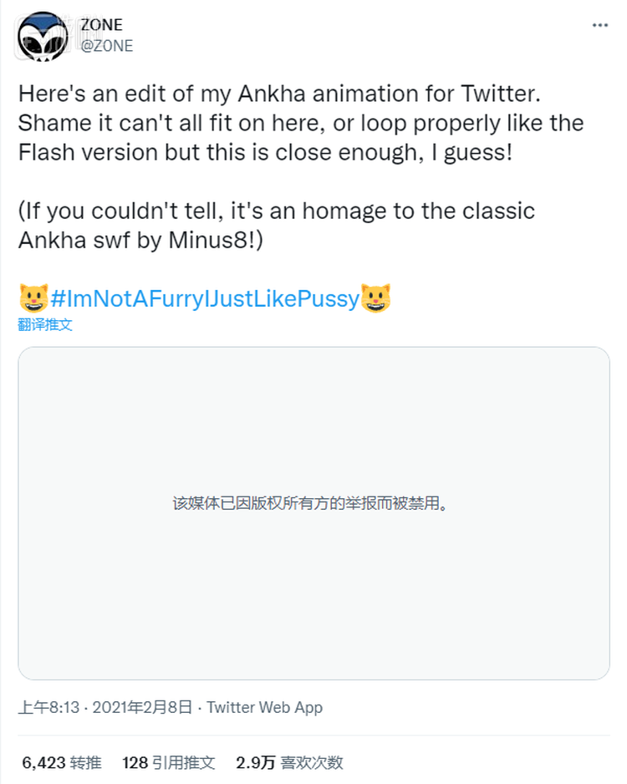Click the 上午8:13 post time
Image resolution: width=627 pixels, height=784 pixels.
pos(48,707)
